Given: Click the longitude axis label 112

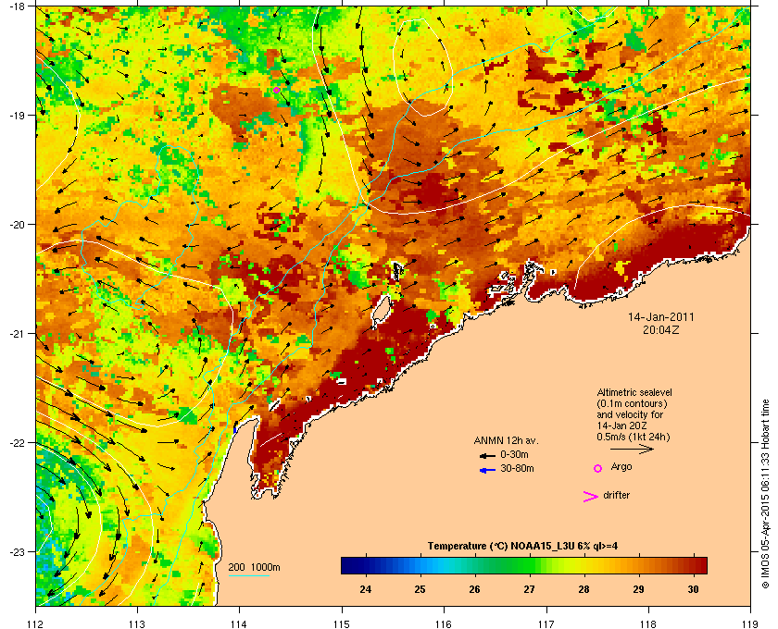Looking at the screenshot, I should click(x=35, y=623).
